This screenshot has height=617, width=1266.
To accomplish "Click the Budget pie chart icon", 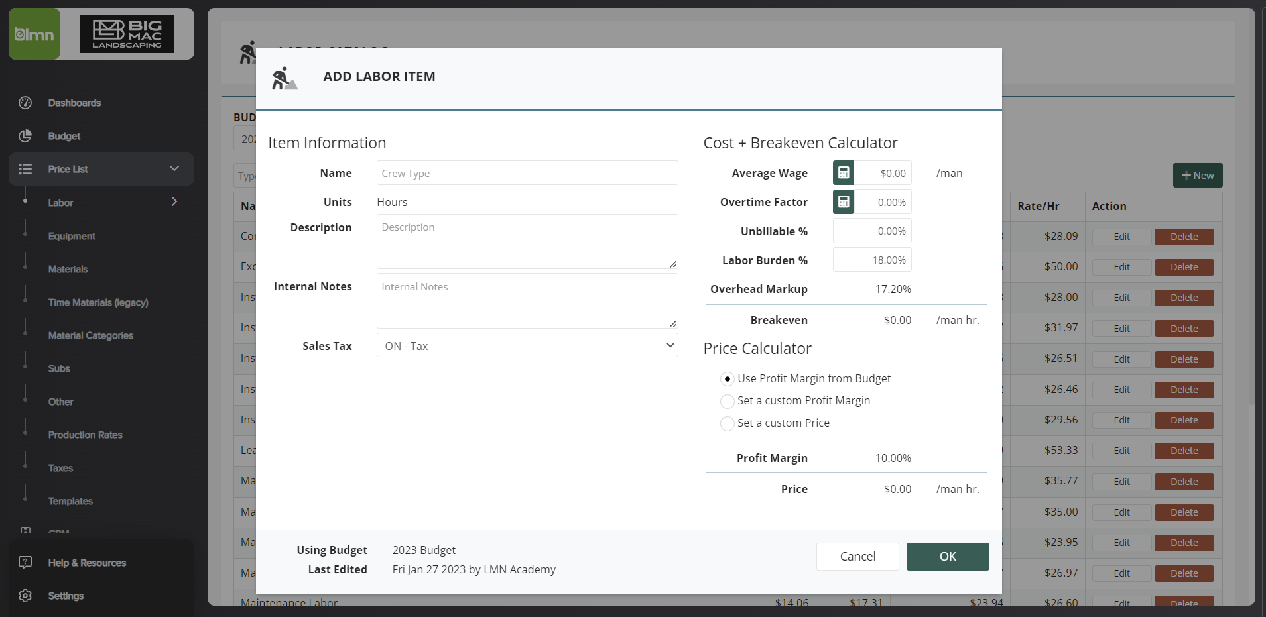I will point(25,136).
